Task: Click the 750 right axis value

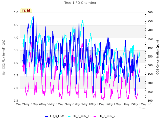Action: click(150, 21)
